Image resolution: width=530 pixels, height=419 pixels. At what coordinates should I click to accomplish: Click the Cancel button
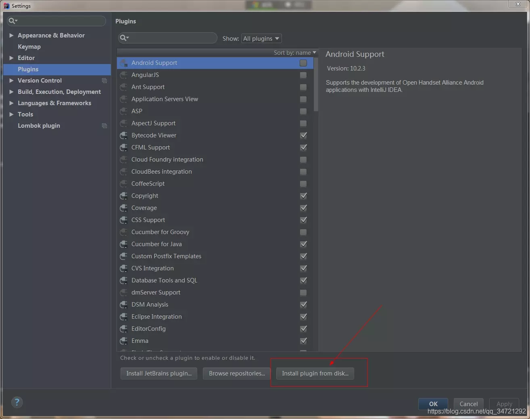click(x=468, y=404)
